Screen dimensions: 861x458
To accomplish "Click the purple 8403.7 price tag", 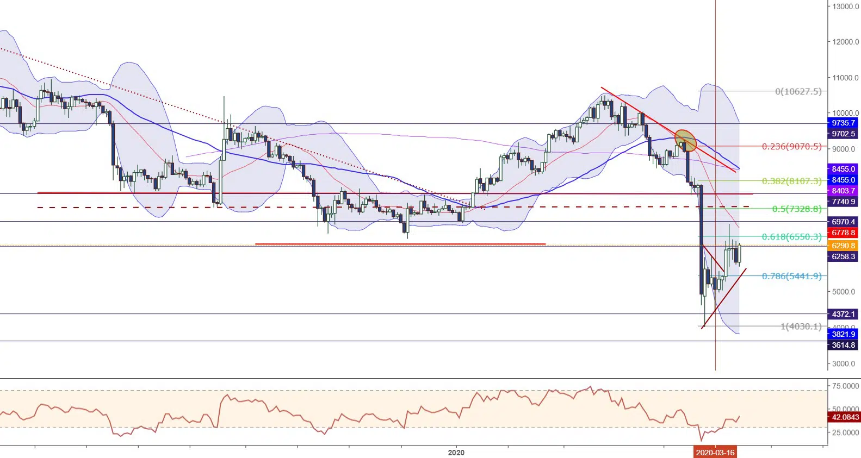I will [843, 191].
